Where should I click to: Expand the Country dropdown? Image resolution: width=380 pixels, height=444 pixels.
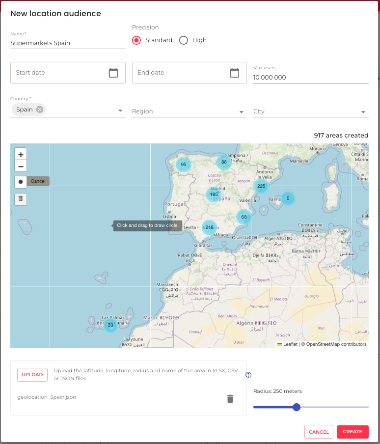coord(120,111)
